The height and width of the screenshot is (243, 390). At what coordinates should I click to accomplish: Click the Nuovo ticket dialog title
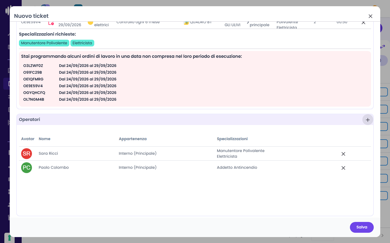31,16
